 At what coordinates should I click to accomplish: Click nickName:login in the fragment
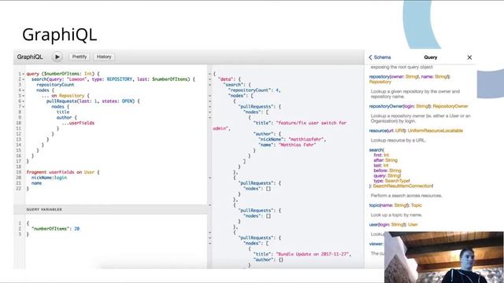49,178
